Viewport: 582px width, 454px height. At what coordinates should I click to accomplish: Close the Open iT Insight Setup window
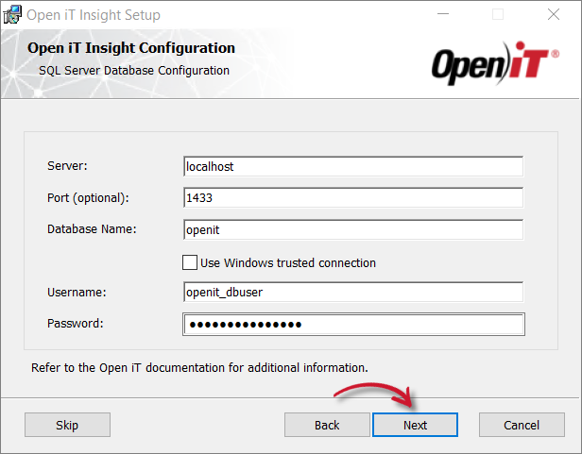click(554, 14)
